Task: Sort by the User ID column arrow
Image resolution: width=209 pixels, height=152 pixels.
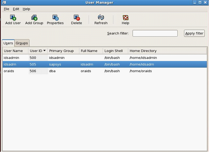Action: [x=44, y=50]
